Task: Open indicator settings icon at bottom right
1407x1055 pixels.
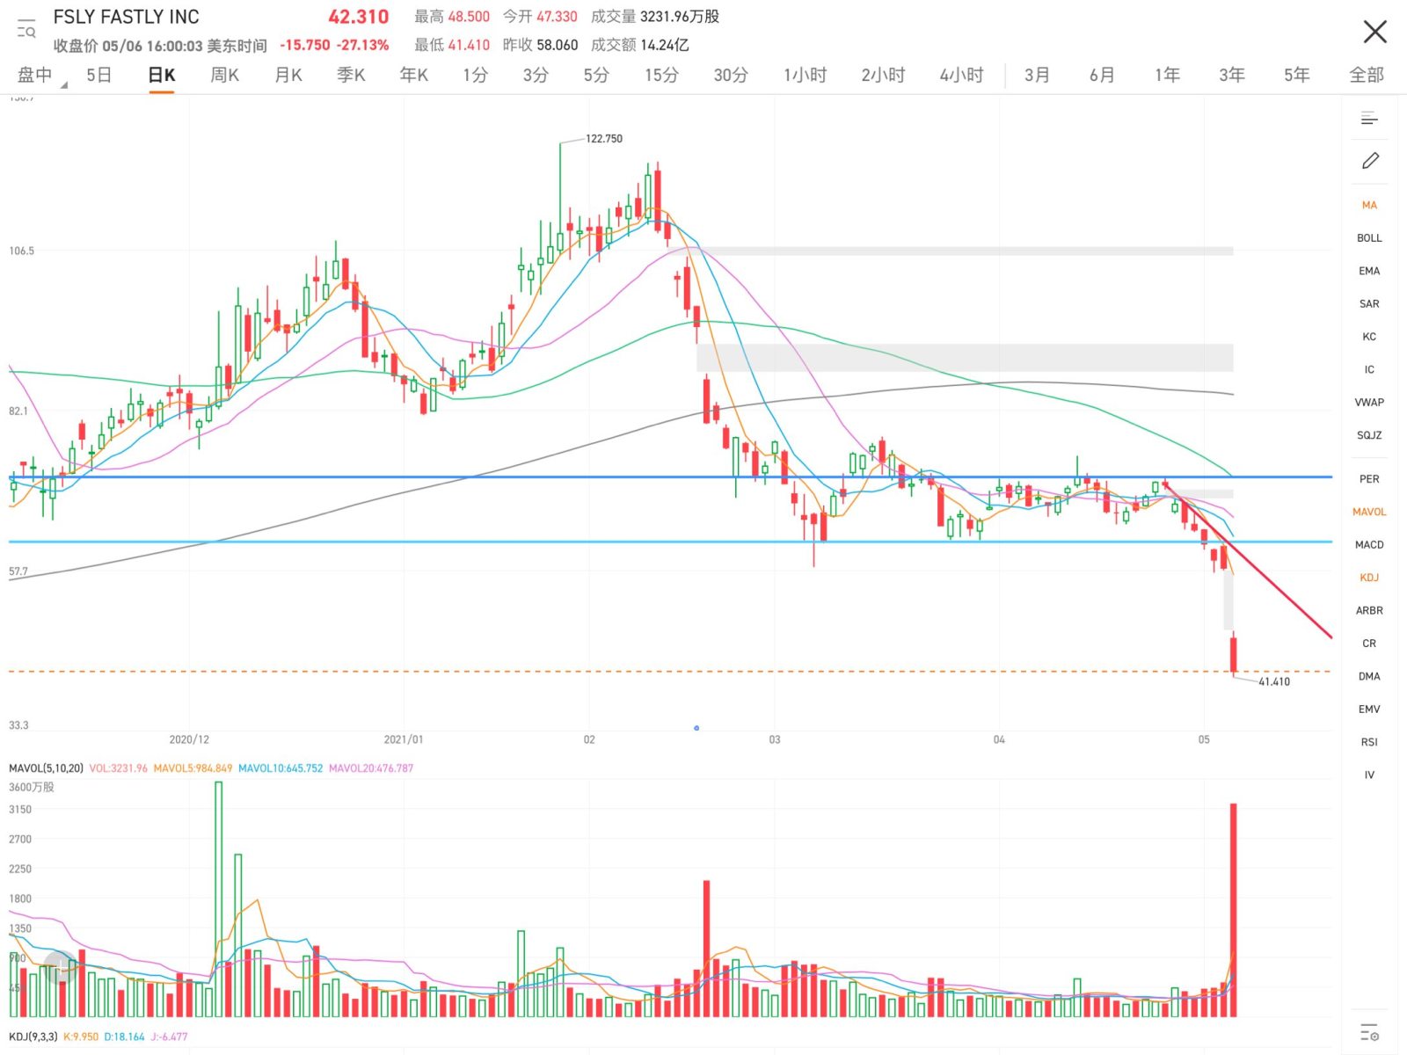Action: coord(1369,1032)
